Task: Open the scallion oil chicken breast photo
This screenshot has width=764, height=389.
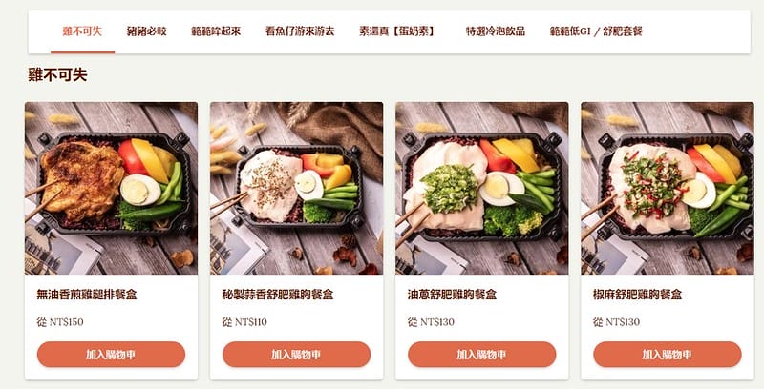Action: pyautogui.click(x=482, y=188)
